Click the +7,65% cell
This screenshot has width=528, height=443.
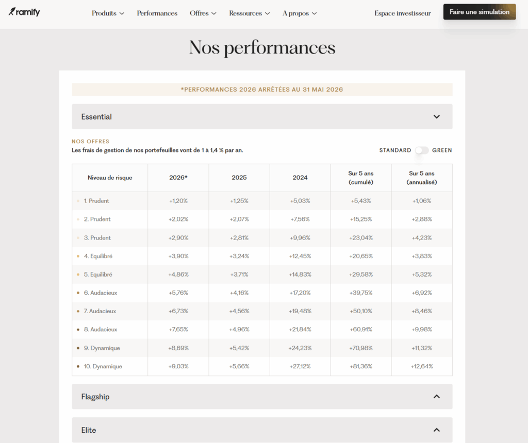[178, 329]
